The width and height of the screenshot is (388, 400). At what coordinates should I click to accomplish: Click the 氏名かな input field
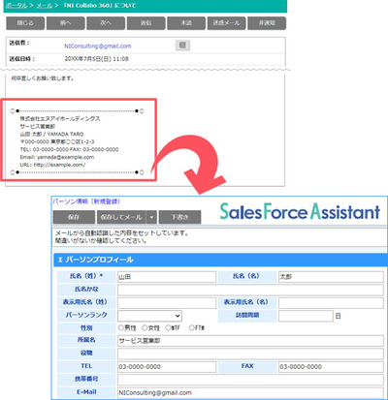250,290
